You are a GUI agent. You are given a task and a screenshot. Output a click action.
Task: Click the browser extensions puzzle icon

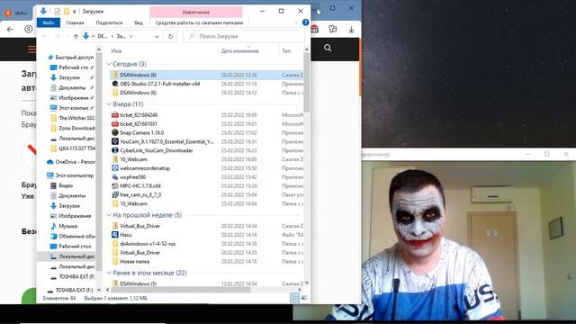click(x=333, y=29)
